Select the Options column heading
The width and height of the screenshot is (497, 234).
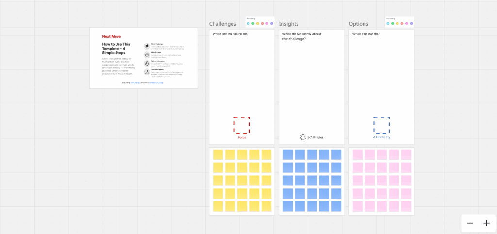[x=359, y=24]
